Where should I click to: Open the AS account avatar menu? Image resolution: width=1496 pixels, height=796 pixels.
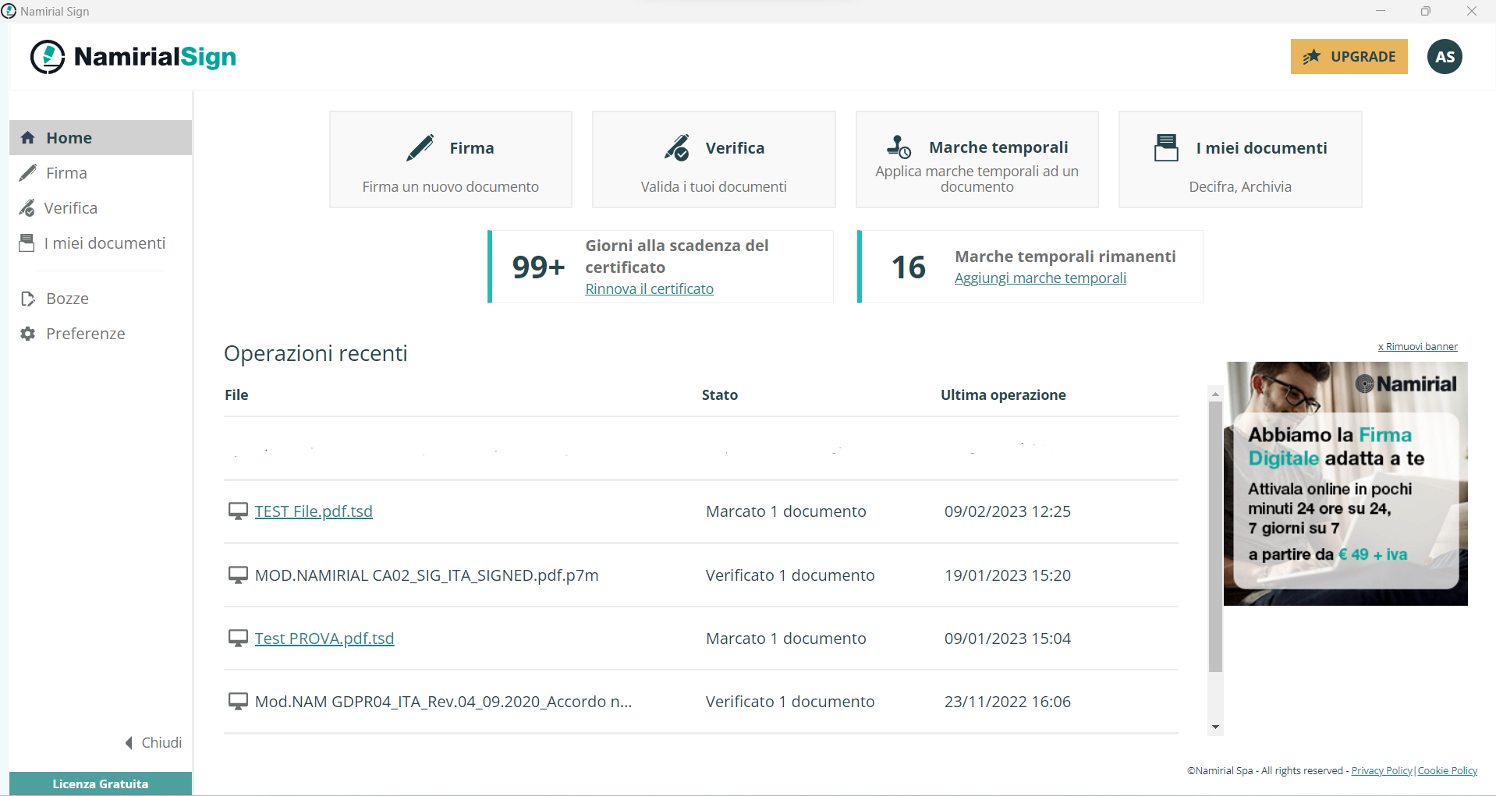tap(1445, 56)
